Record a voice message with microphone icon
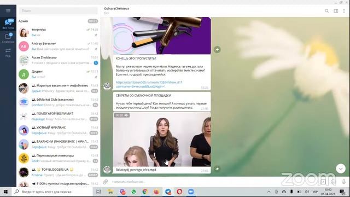350x197 pixels. [344, 182]
